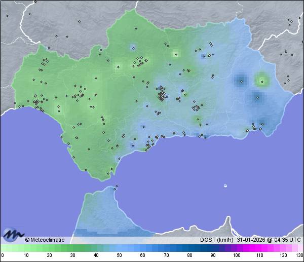Image resolution: width=304 pixels, height=262 pixels.
Task: Click the purple swatch at 100 on the scale
Action: tap(237, 248)
